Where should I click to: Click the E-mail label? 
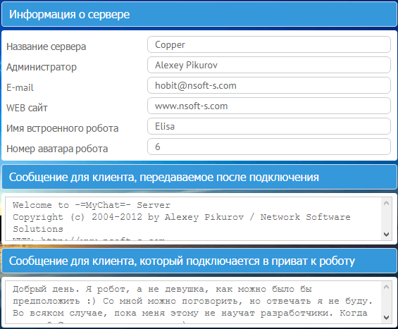(x=20, y=87)
